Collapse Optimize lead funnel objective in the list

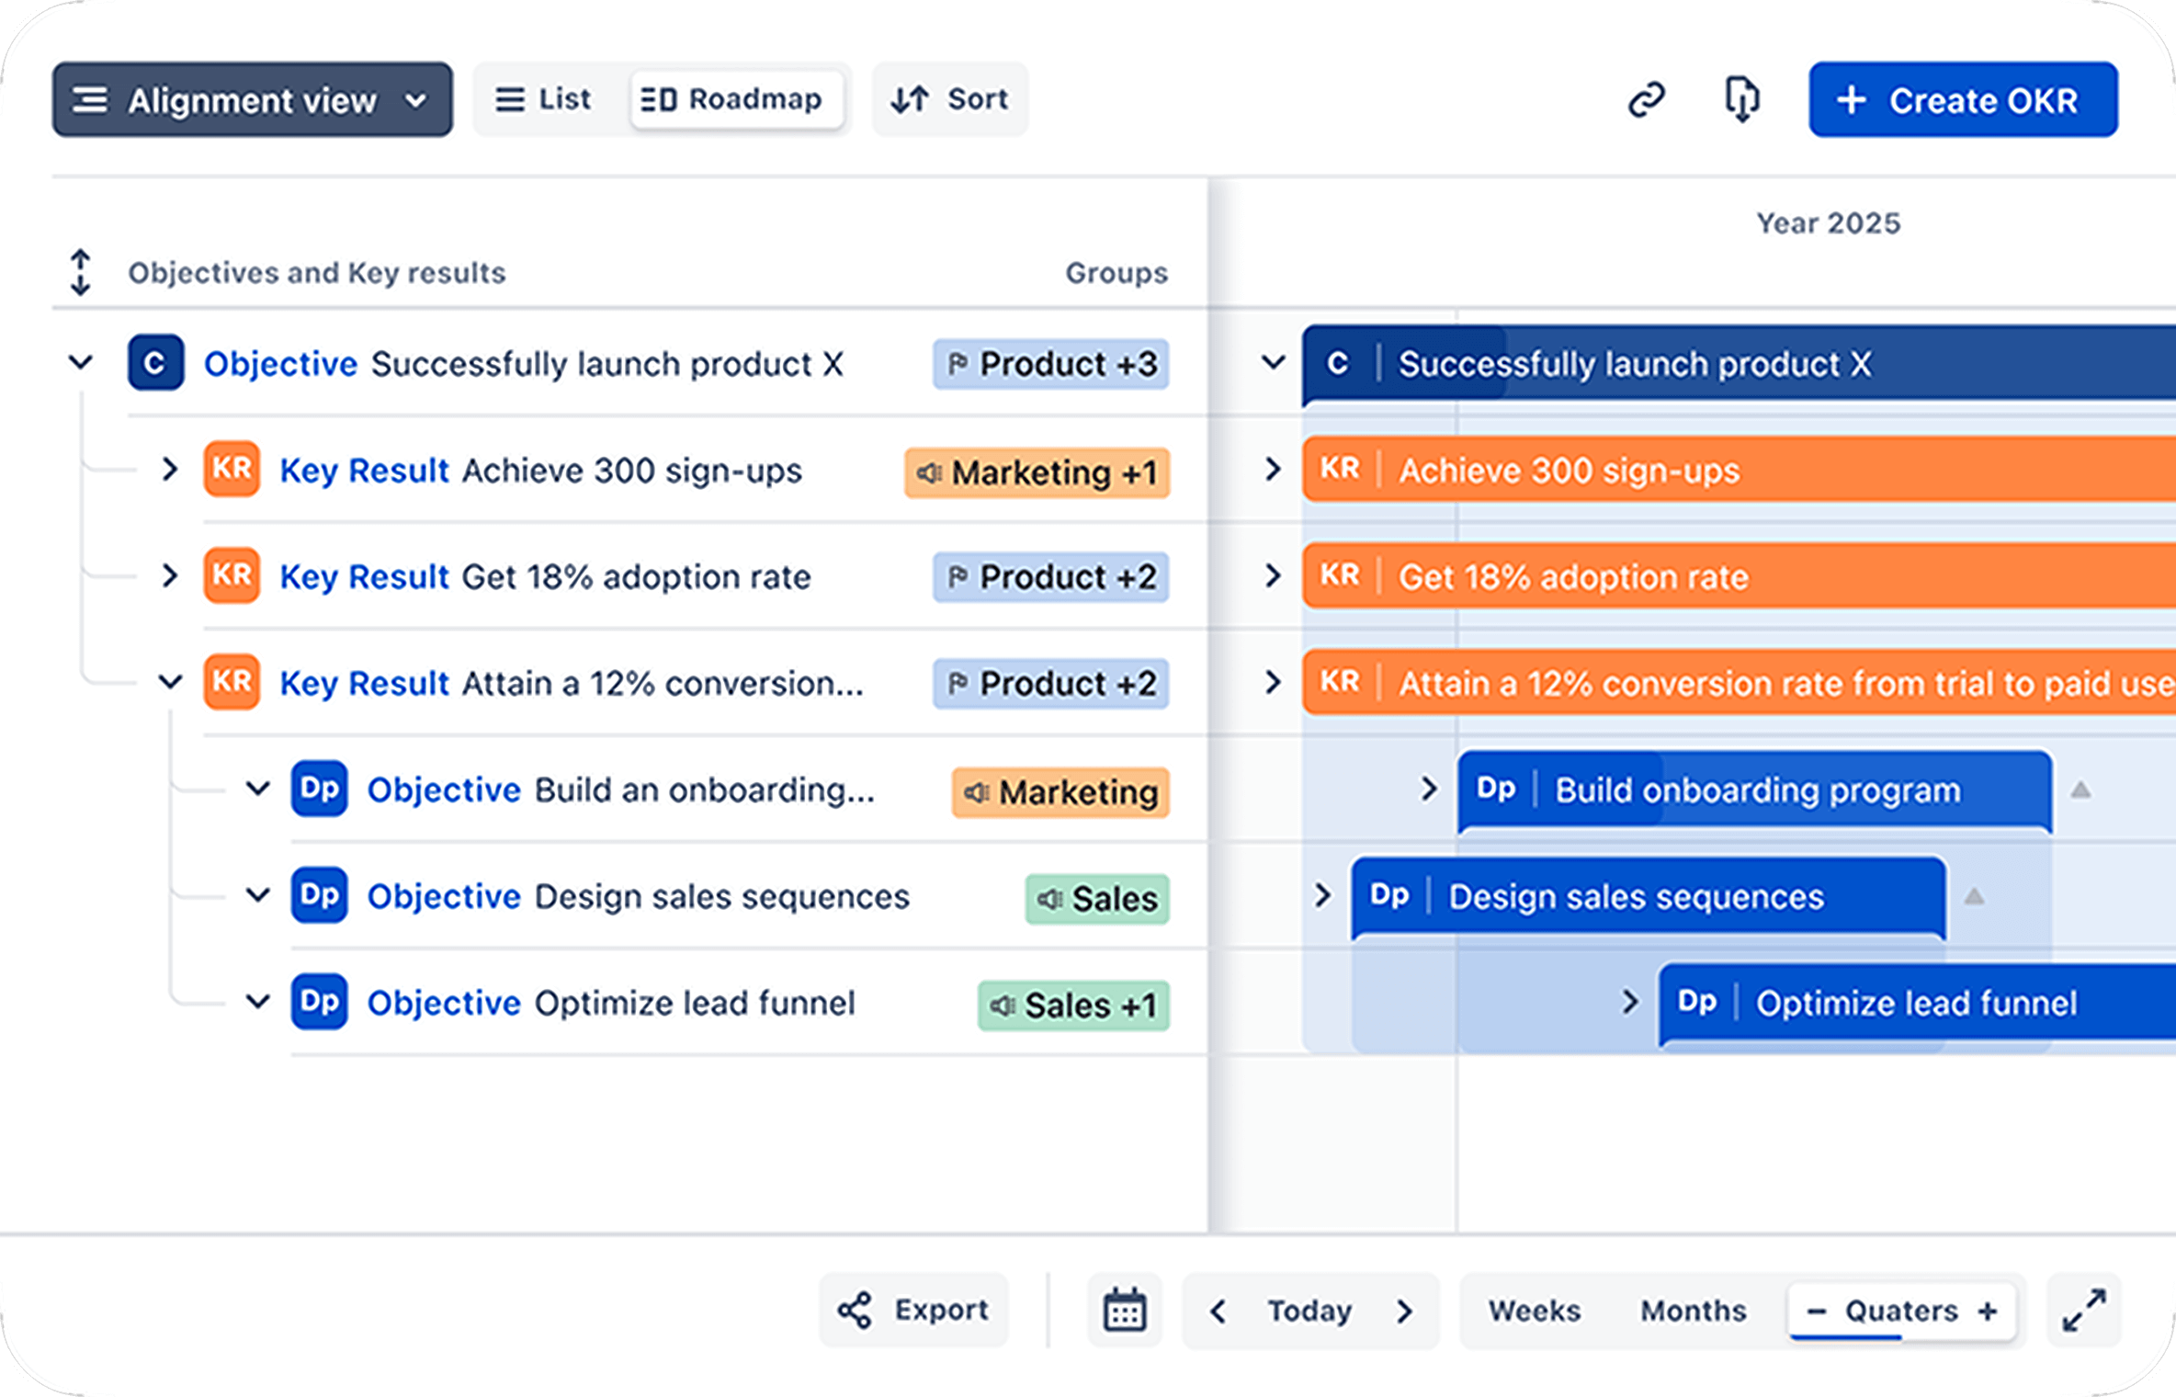[258, 1002]
